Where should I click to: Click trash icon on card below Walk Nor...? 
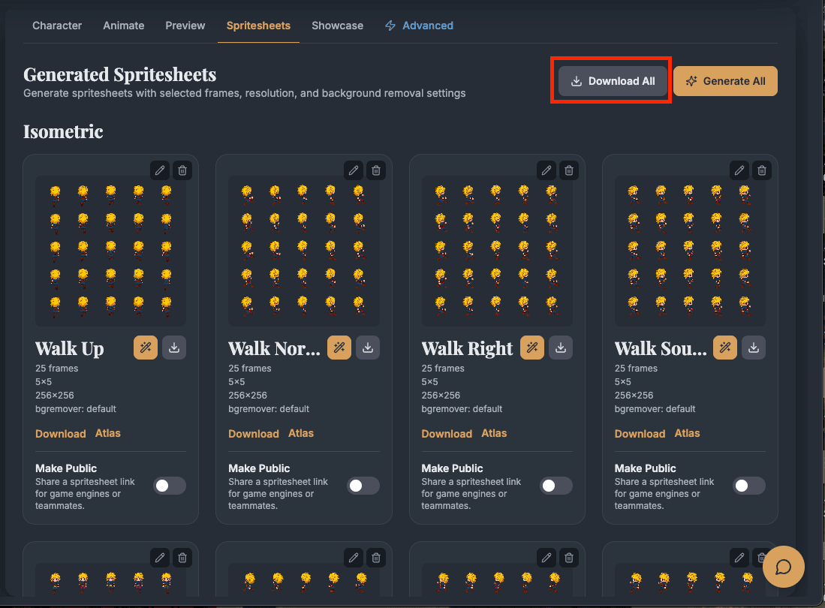coord(376,558)
